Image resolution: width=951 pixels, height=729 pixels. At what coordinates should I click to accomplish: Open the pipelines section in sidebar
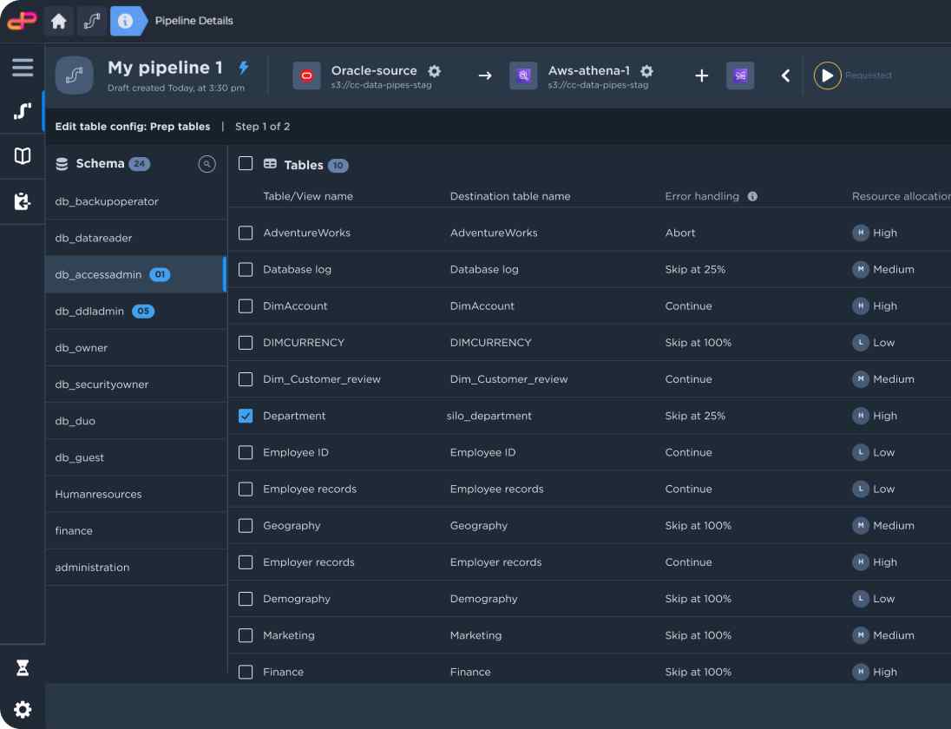(23, 111)
